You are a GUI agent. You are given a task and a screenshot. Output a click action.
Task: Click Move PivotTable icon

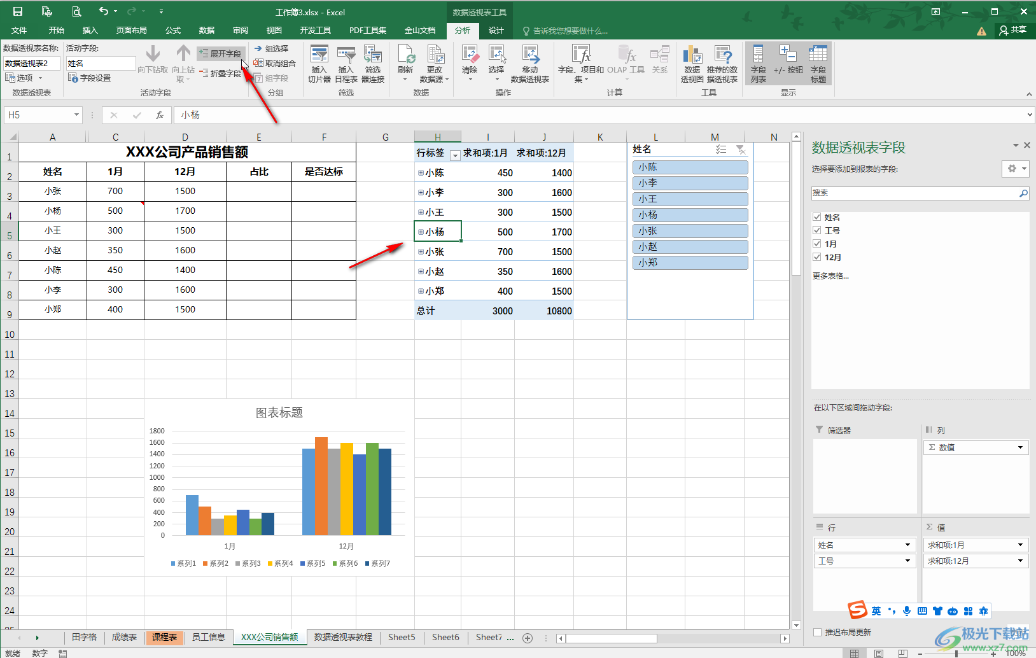coord(530,64)
